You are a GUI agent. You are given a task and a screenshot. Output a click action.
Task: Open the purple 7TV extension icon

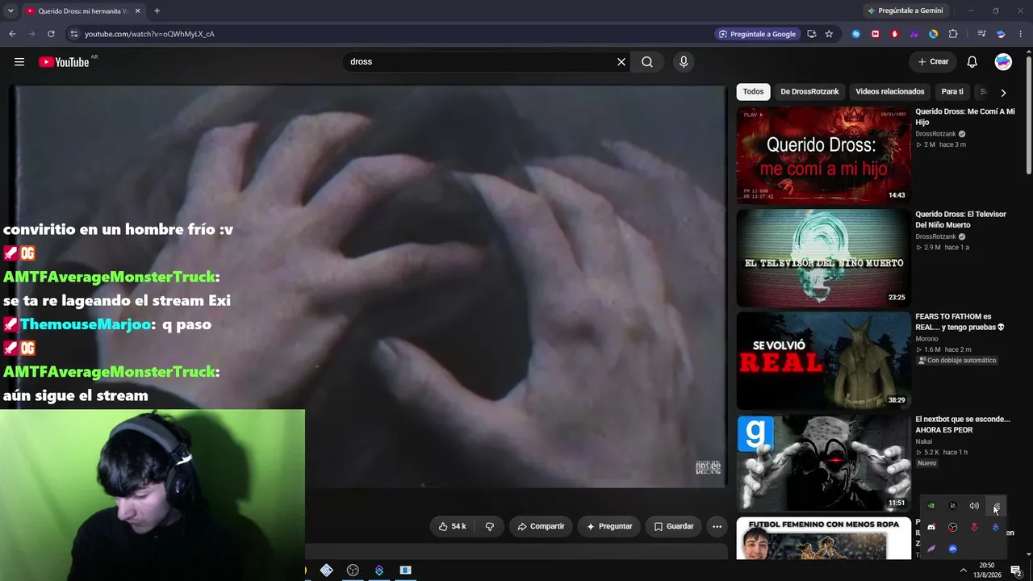tap(914, 34)
